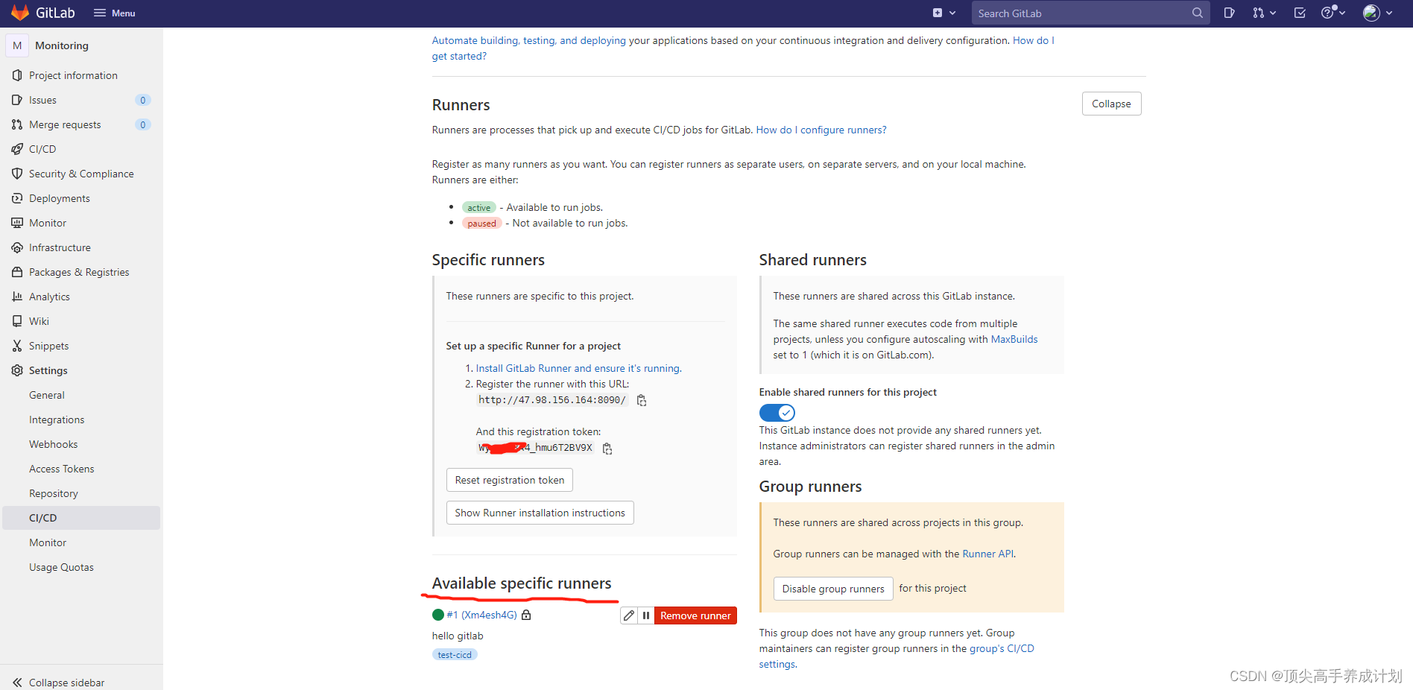
Task: Open the Issues icon in the top bar
Action: tap(1229, 13)
